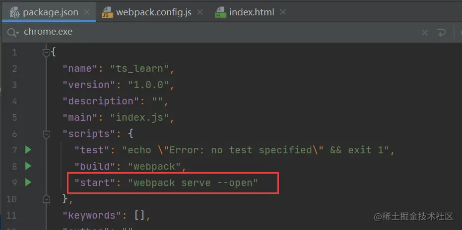Click the scripts closing brace fold marker
Viewport: 462px width, 230px height.
pos(46,199)
